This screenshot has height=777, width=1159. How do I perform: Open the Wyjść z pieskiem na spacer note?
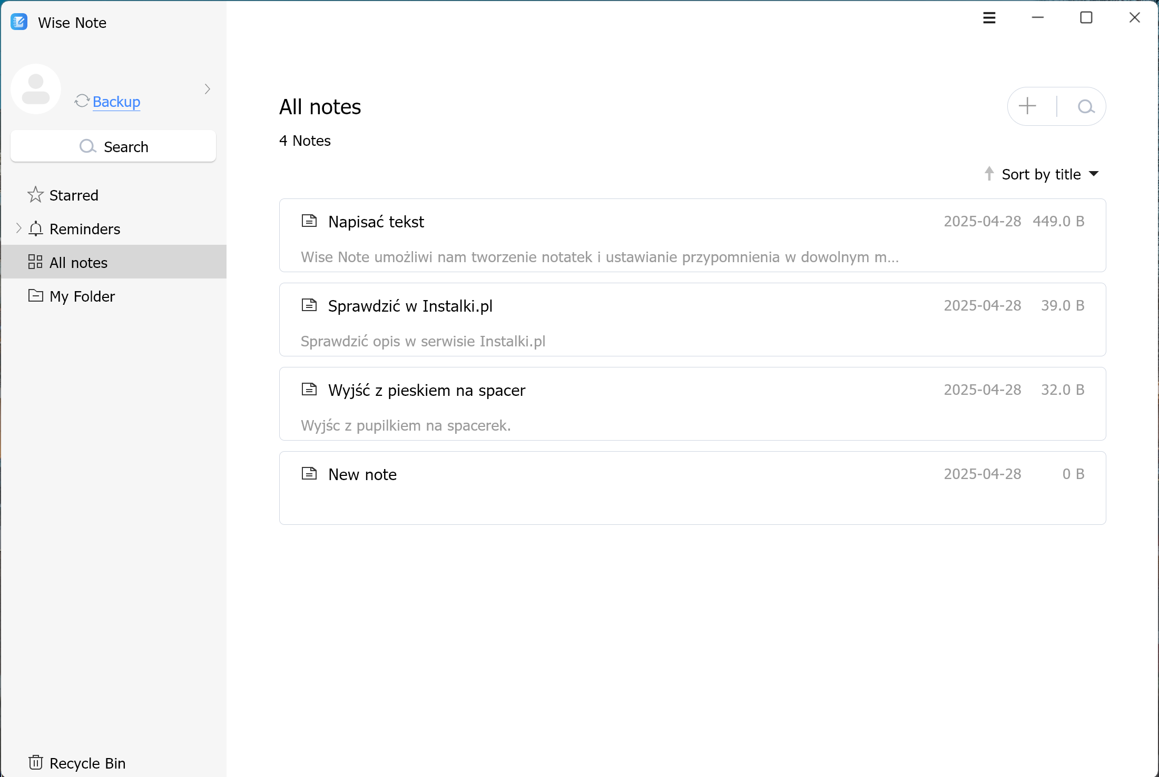click(x=692, y=404)
